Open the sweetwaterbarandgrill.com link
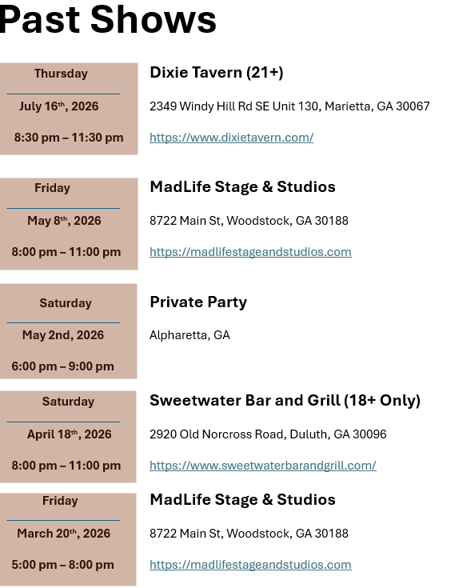This screenshot has width=455, height=588. [x=263, y=466]
